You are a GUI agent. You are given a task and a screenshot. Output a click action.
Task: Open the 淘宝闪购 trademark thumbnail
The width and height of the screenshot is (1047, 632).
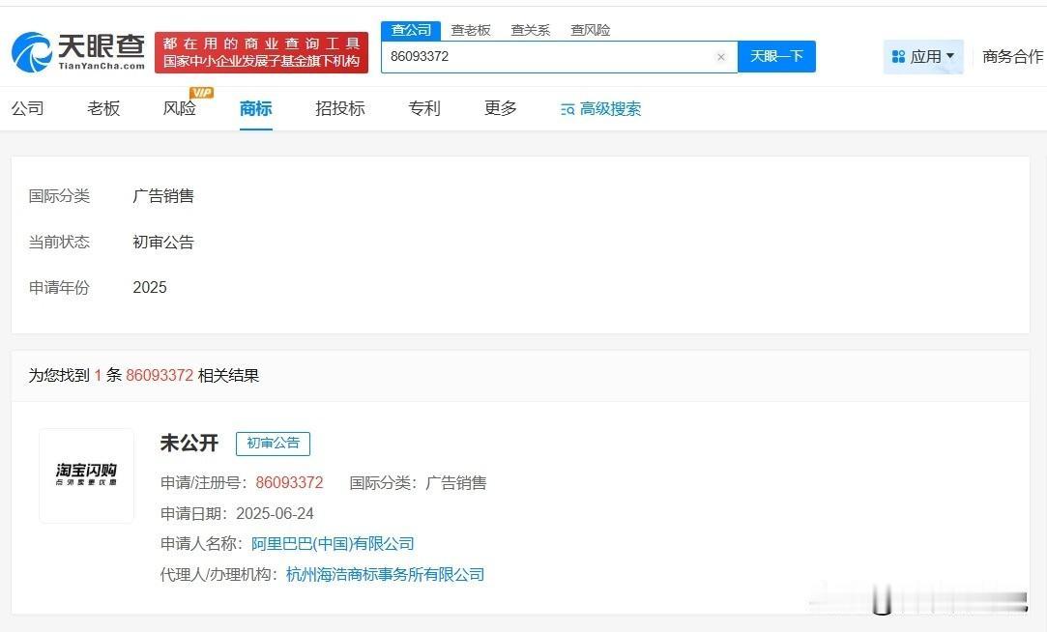point(86,475)
